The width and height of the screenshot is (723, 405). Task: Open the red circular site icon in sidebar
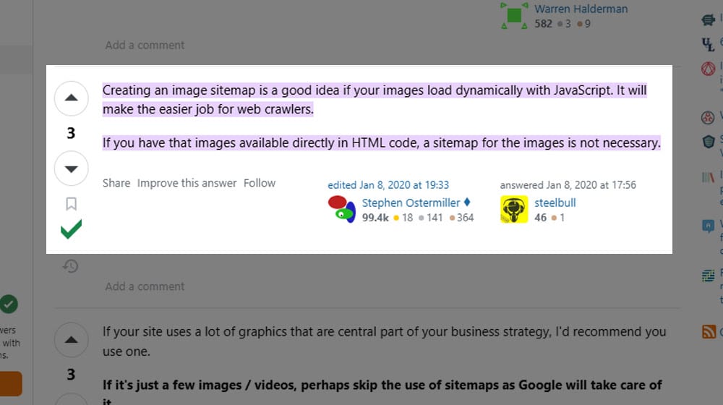click(709, 69)
